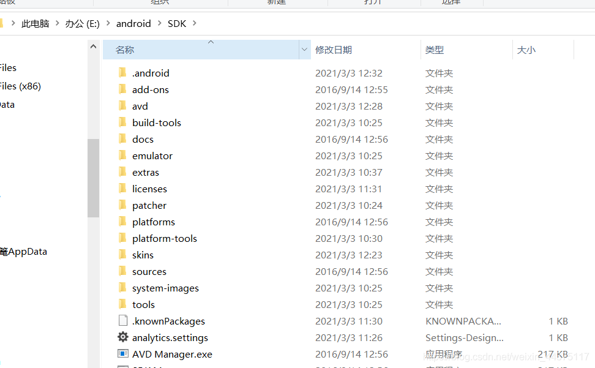The image size is (595, 368).
Task: Expand the chevron after 办公 (E:) in the address bar
Action: pyautogui.click(x=108, y=23)
